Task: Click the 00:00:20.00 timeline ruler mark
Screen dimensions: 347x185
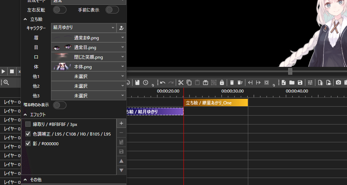Action: tap(168, 91)
